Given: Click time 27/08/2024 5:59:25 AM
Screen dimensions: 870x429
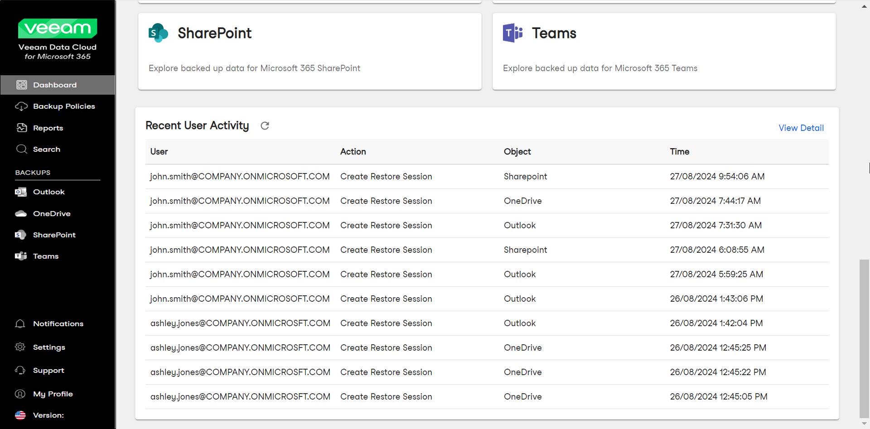Looking at the screenshot, I should 716,274.
